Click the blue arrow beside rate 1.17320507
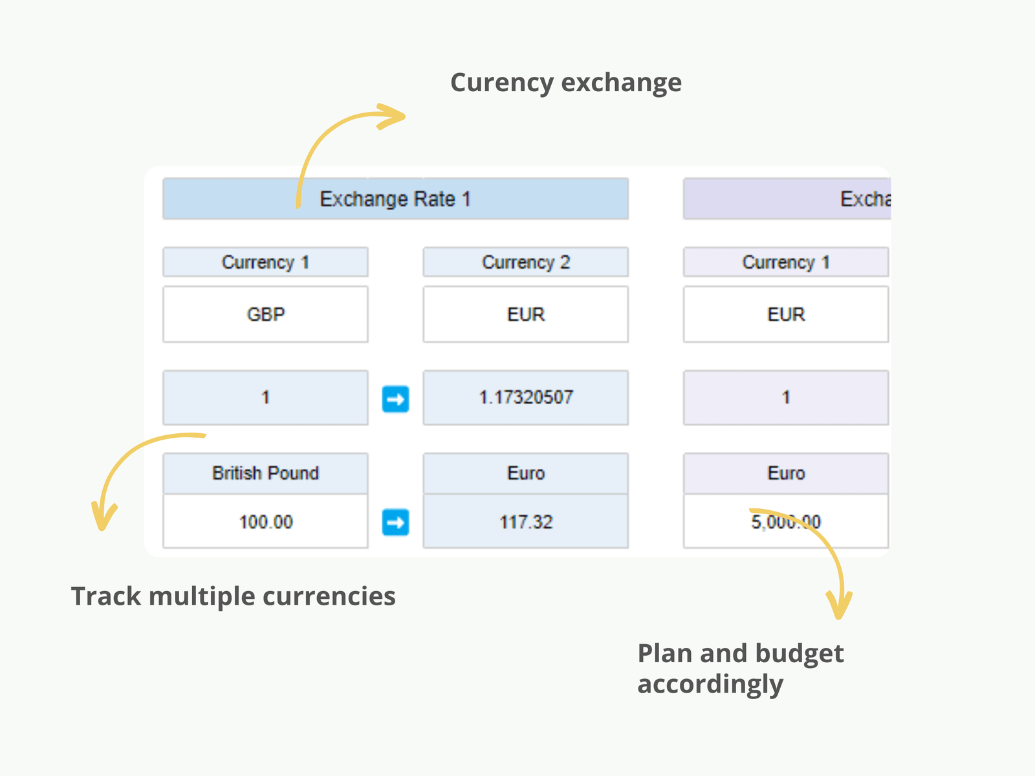 pos(395,398)
